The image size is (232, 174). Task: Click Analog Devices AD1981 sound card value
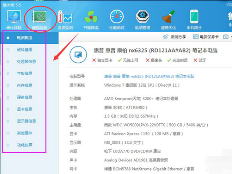[x=136, y=160]
